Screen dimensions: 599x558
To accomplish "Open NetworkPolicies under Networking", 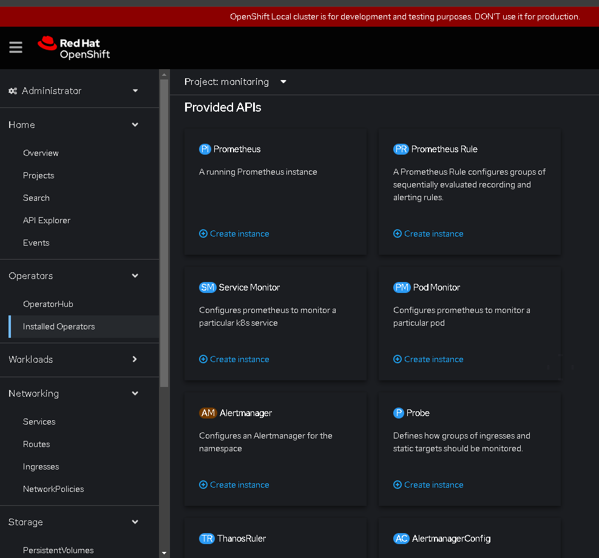I will coord(53,489).
